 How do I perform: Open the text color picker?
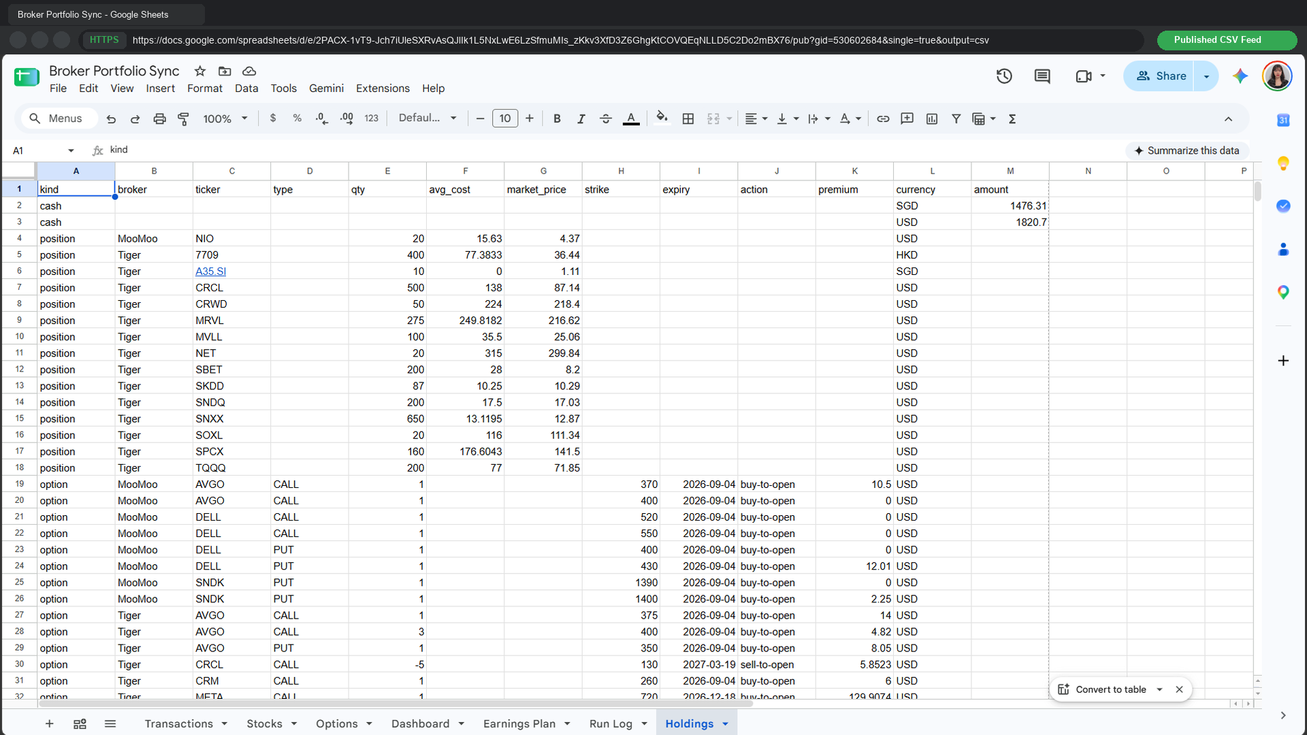tap(631, 118)
